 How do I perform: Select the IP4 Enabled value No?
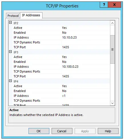point(86,91)
